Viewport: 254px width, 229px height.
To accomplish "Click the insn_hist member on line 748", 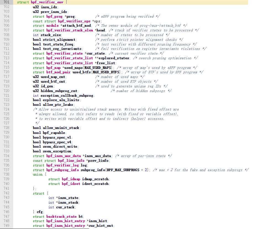I will click(x=98, y=221).
